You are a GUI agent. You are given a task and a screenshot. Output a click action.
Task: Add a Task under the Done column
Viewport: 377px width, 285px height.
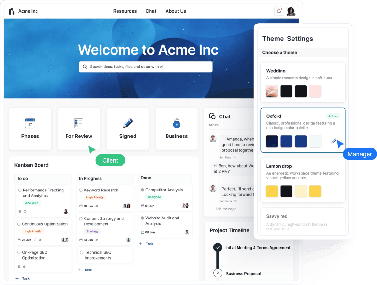click(x=146, y=244)
